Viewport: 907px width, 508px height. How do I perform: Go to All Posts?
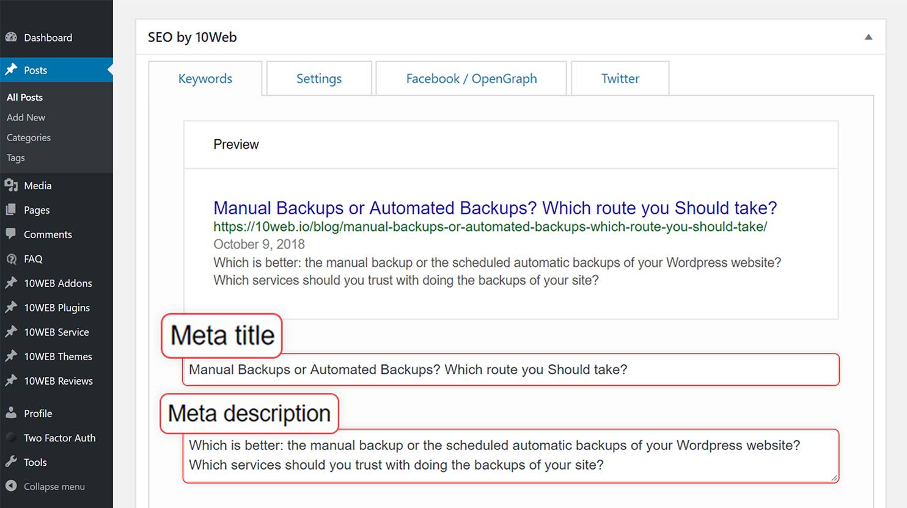[x=24, y=97]
